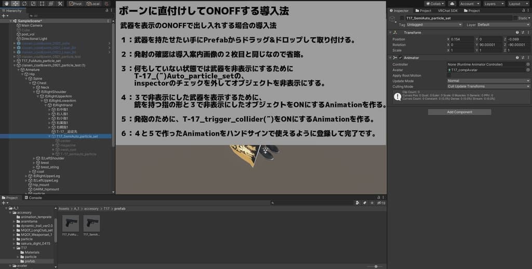Open the Account dropdown
Viewport: 532px width, 269px height.
[x=470, y=4]
